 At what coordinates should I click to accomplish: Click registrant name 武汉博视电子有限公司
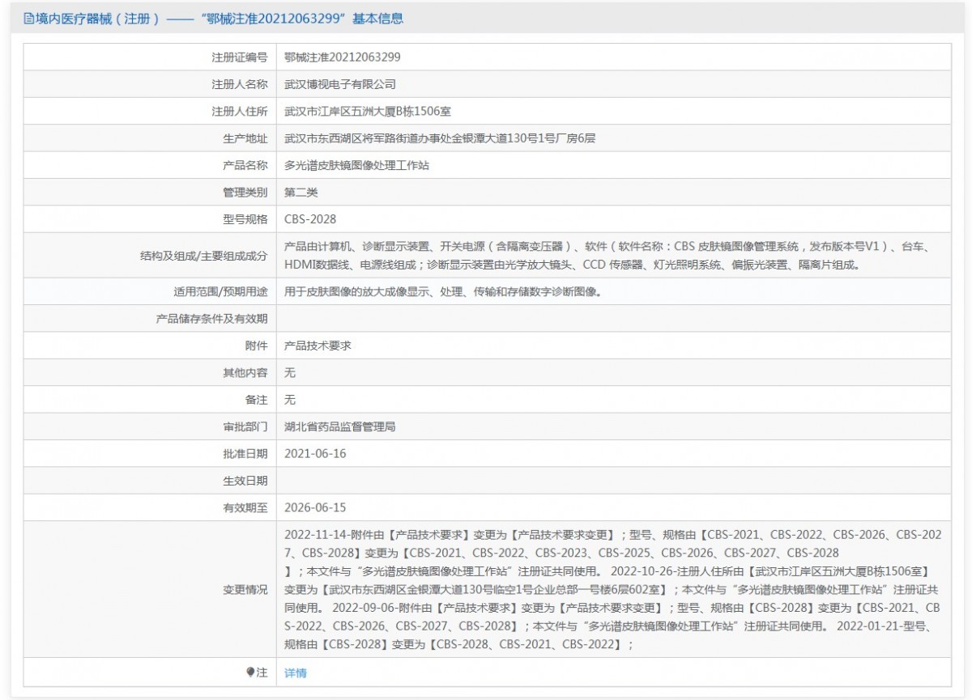[340, 84]
